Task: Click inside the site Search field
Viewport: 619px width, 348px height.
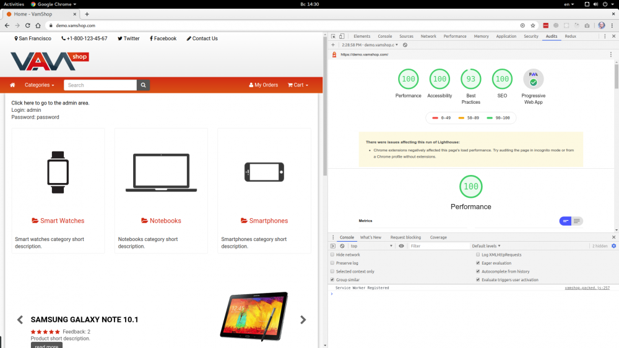Action: [x=100, y=85]
